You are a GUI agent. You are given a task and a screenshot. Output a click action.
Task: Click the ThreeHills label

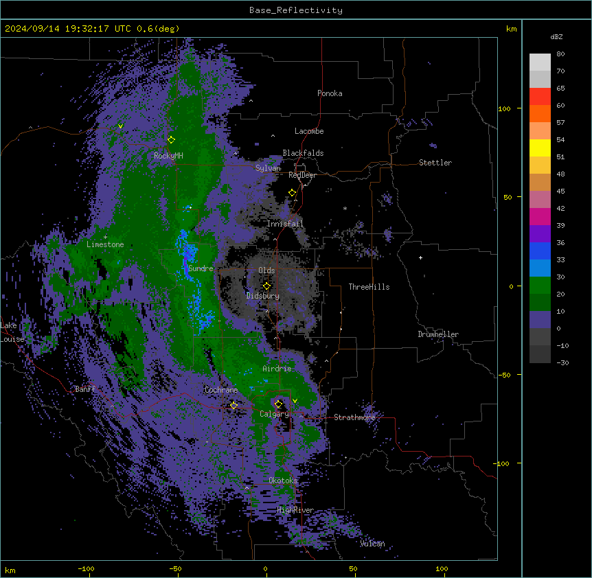pos(369,287)
